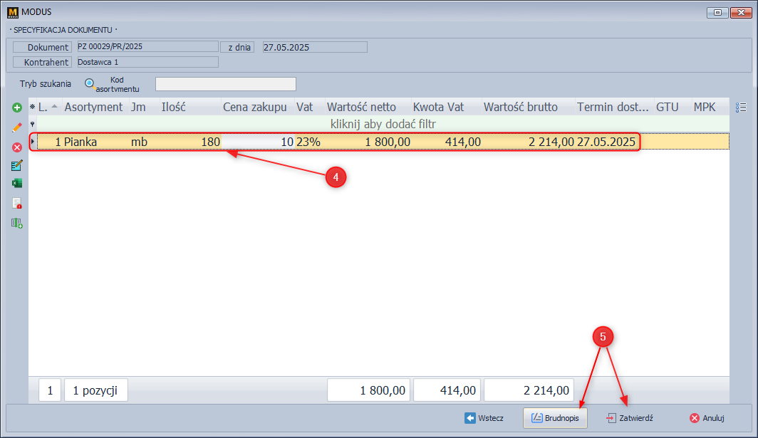Sort by the Jm column header

coord(144,107)
